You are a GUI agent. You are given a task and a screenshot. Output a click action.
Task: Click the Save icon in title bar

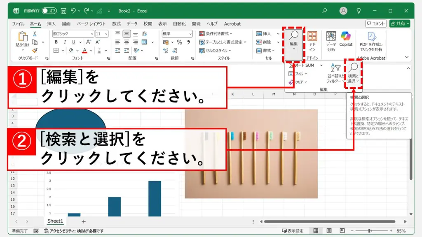pyautogui.click(x=63, y=11)
